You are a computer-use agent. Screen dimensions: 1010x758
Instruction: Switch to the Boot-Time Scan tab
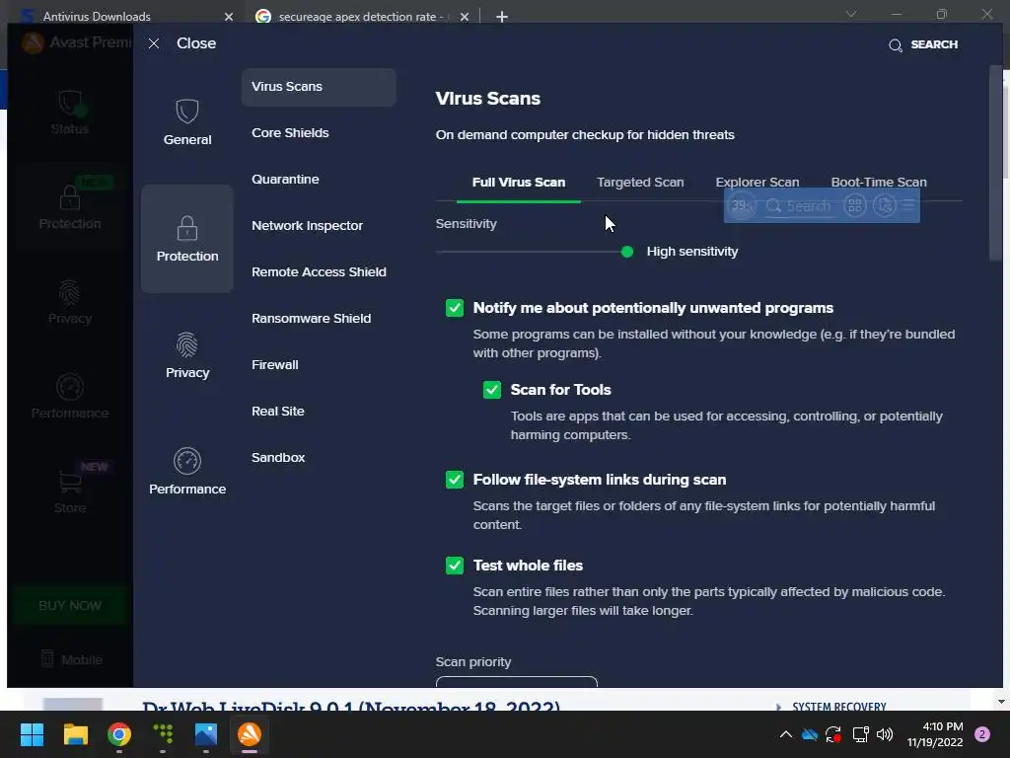click(x=879, y=183)
